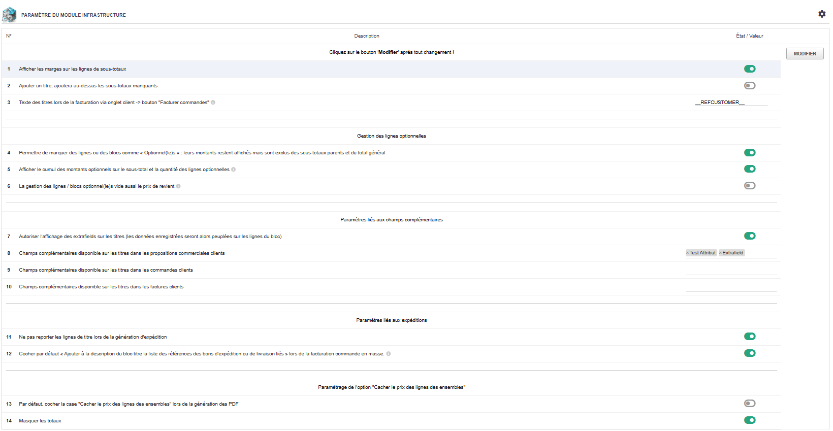833x431 pixels.
Task: Click "Masquer les totaux" row label
Action: click(x=40, y=421)
